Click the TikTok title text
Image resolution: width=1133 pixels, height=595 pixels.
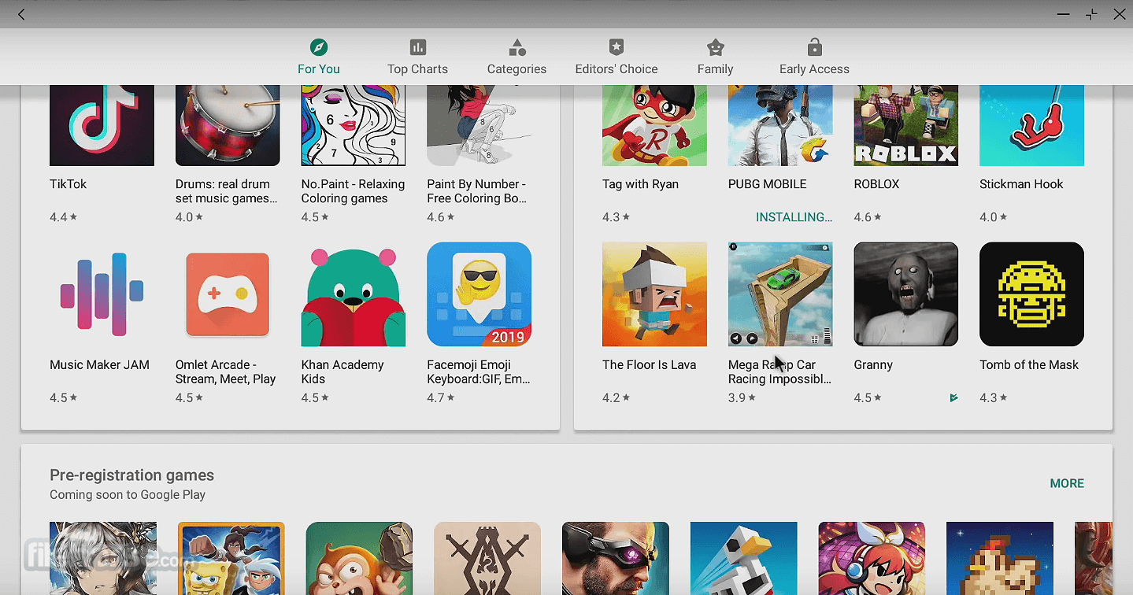pos(68,184)
